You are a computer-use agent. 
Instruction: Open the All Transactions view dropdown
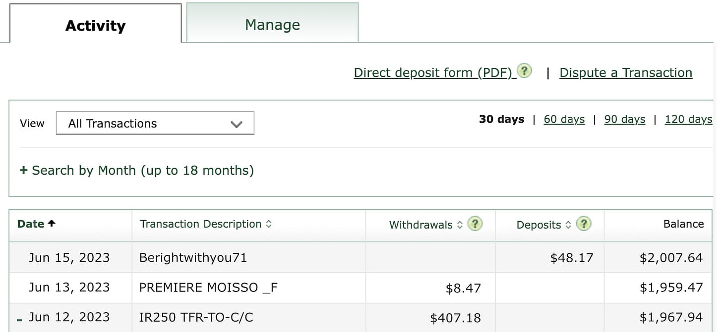tap(155, 123)
